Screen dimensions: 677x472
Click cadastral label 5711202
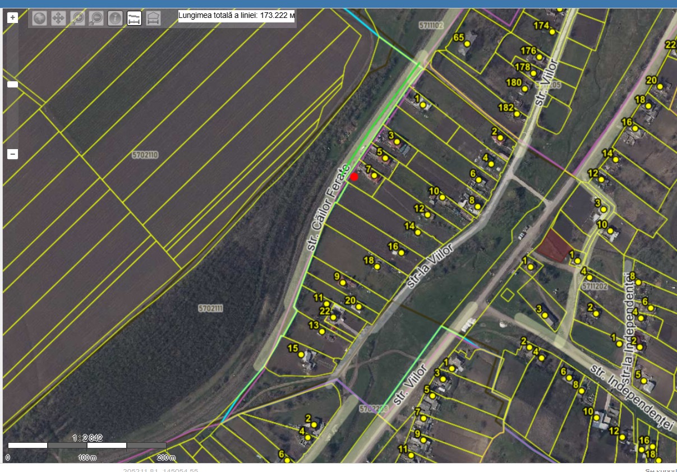click(x=595, y=286)
